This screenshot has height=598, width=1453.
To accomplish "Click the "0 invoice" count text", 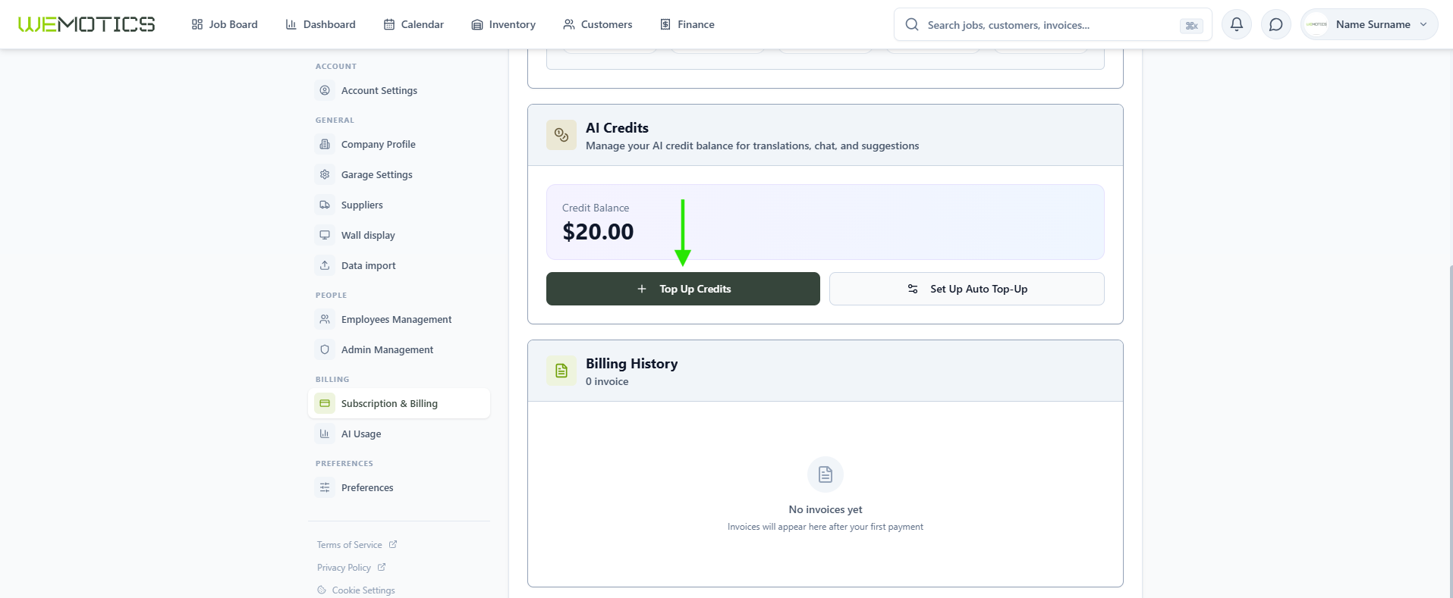I will [607, 381].
